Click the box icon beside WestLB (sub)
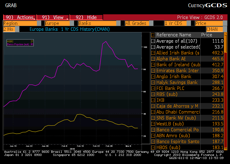 click(x=153, y=124)
